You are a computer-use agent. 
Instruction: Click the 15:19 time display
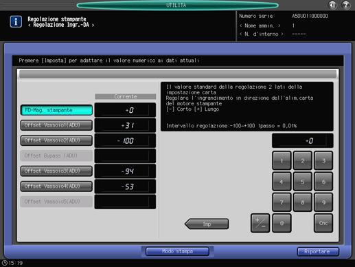coord(16,263)
